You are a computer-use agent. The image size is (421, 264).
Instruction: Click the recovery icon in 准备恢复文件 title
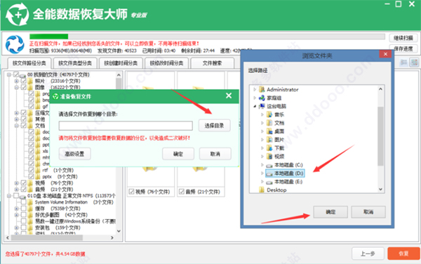(x=55, y=96)
